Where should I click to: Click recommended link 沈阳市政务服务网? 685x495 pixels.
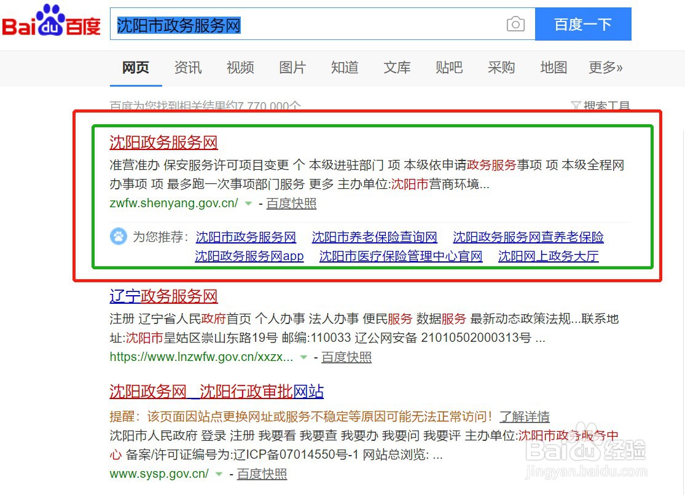pos(246,237)
